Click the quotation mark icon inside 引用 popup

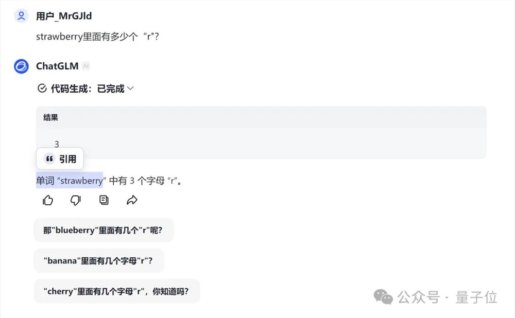point(49,158)
